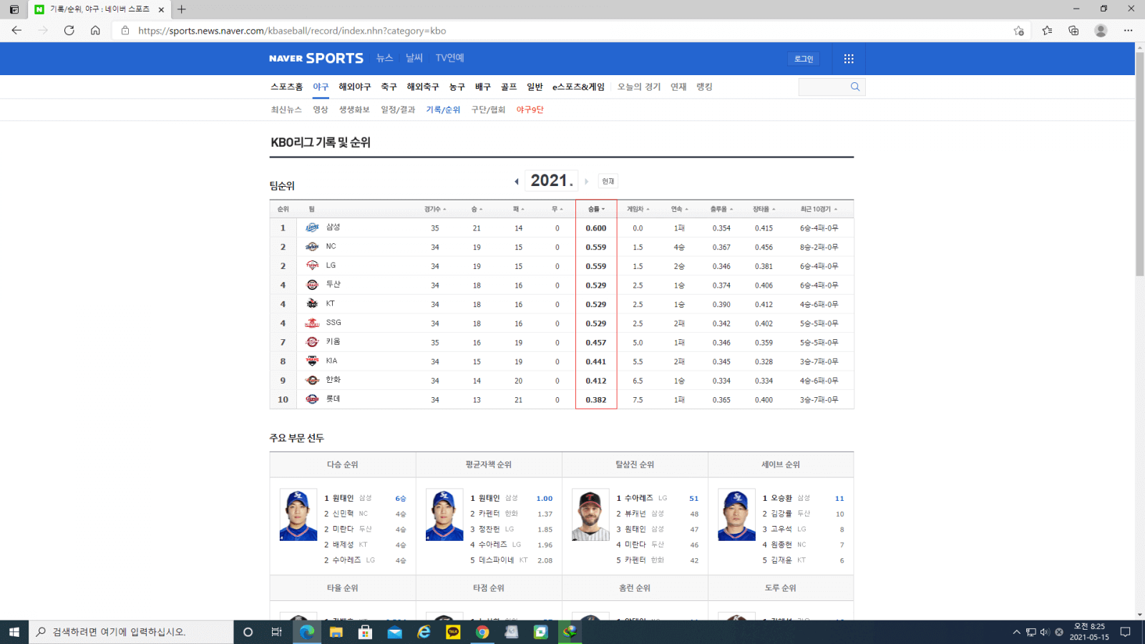Sort the standings by 경기수 column
Screen dimensions: 1145x644
pos(435,209)
